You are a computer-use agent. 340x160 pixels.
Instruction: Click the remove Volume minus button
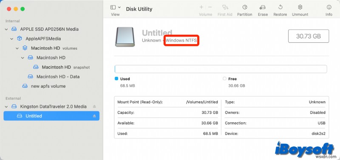pyautogui.click(x=210, y=7)
